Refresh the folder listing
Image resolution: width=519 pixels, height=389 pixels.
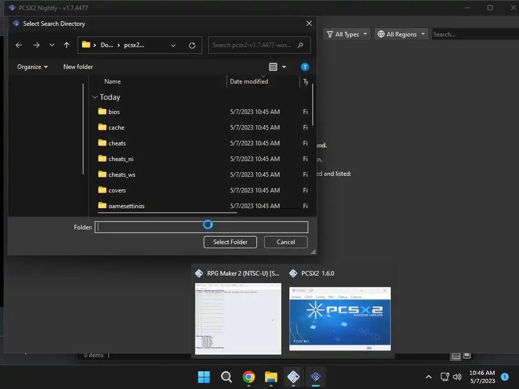click(192, 45)
